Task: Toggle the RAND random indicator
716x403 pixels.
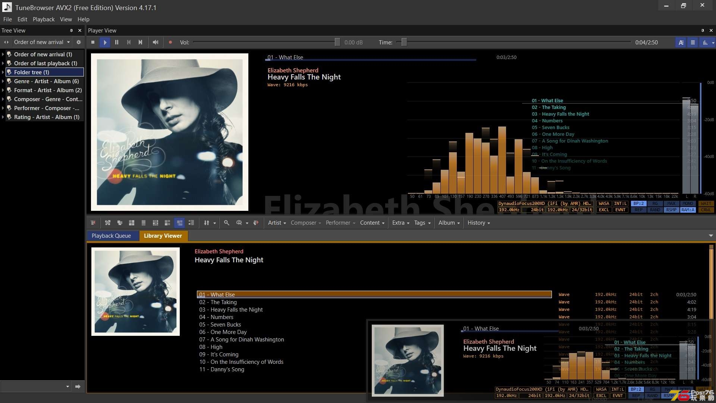Action: 655,210
